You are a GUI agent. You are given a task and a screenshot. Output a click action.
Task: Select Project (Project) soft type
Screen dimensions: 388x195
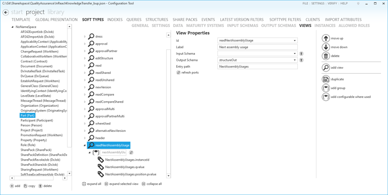(32, 130)
